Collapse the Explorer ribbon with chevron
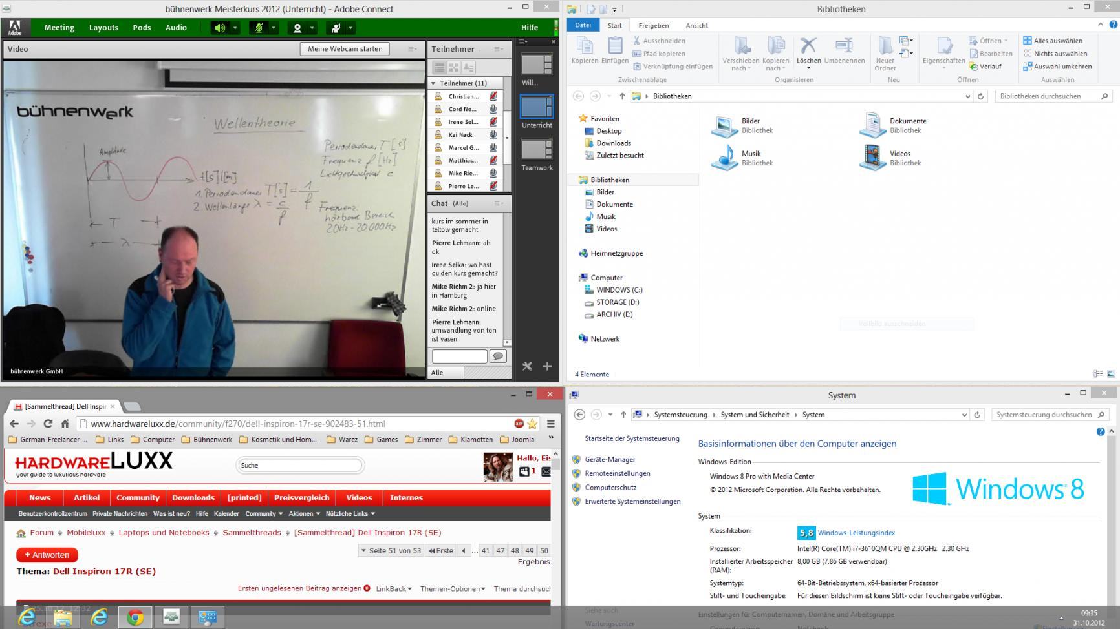Screen dimensions: 1120x629 (x=1101, y=25)
